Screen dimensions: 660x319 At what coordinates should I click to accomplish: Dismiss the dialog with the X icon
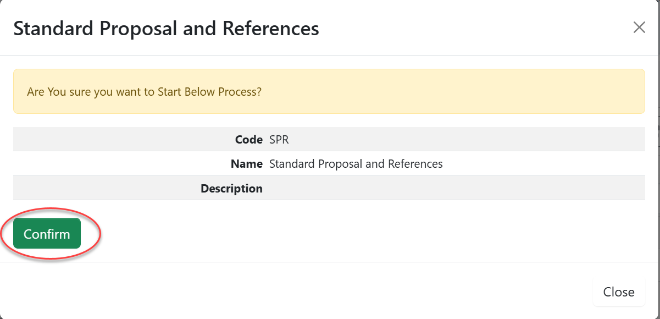click(639, 28)
